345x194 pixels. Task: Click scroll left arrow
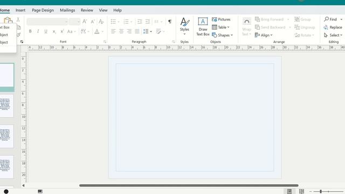(x=23, y=185)
